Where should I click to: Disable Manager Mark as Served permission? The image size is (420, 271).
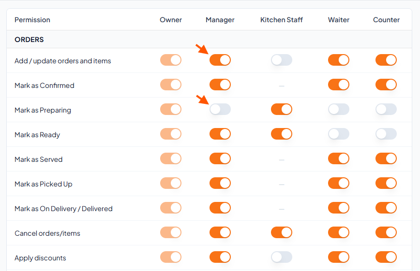click(x=220, y=158)
